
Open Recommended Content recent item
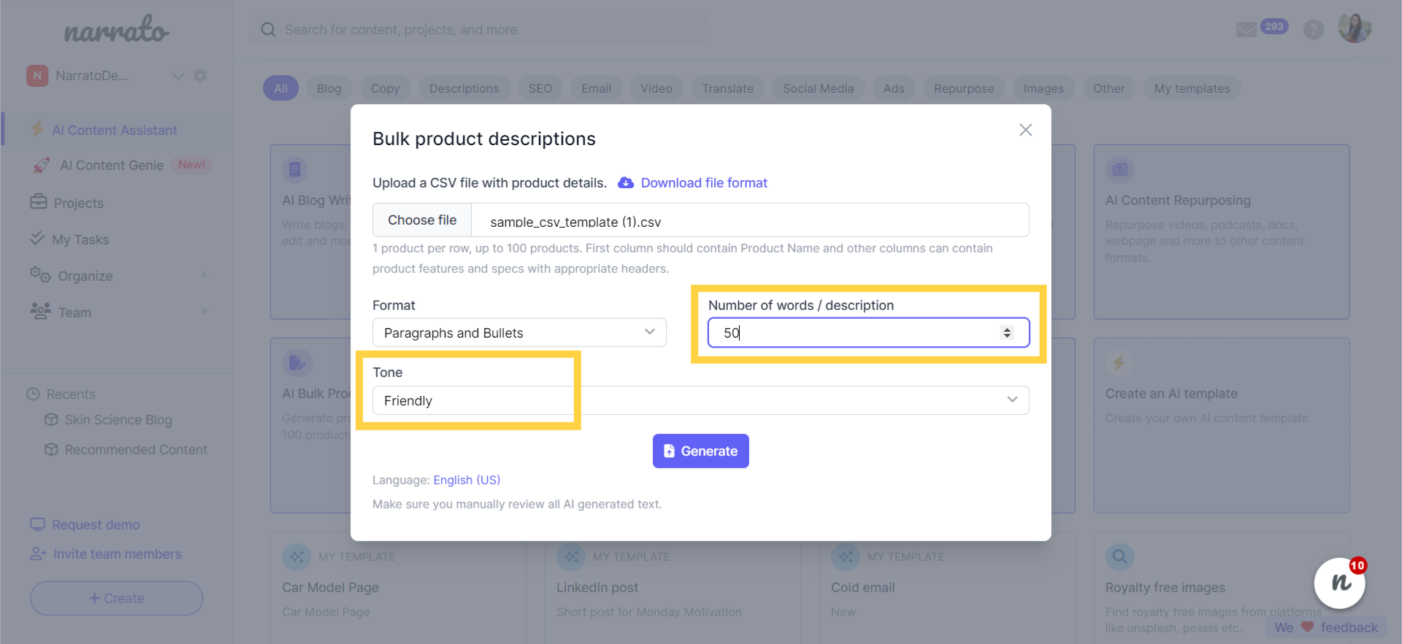136,449
